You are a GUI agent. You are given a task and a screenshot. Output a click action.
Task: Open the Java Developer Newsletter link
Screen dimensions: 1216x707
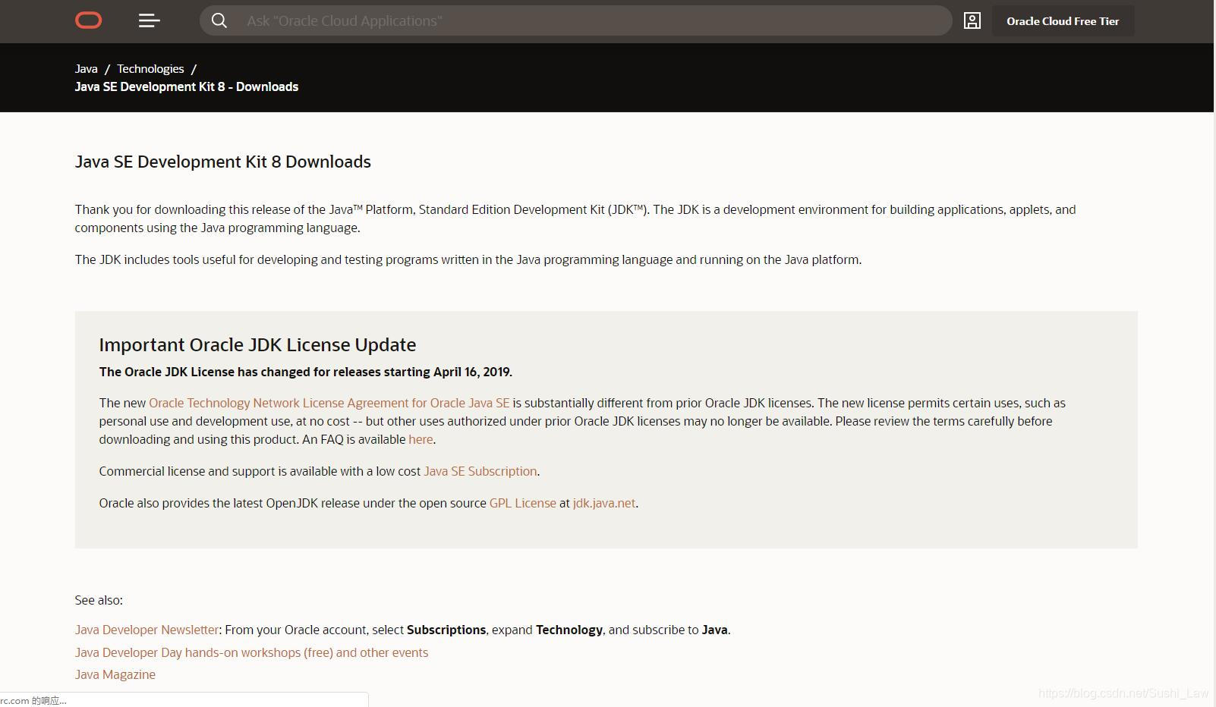click(x=146, y=630)
